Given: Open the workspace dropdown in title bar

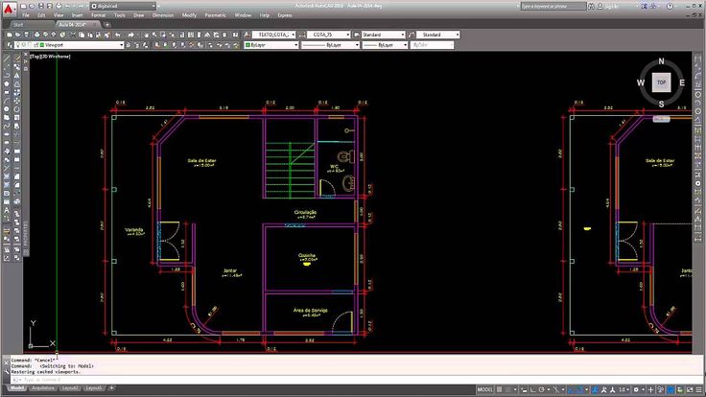Looking at the screenshot, I should [x=123, y=7].
